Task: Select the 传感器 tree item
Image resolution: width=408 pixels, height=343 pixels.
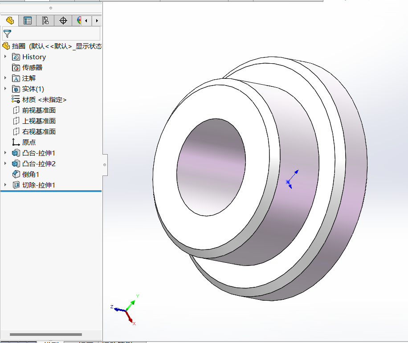Action: 32,68
